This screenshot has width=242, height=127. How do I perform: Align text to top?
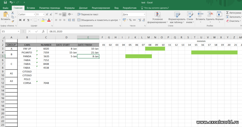click(56, 14)
